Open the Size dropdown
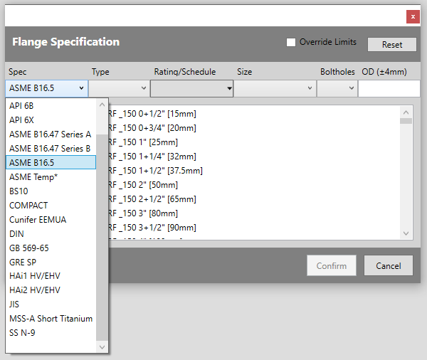427x360 pixels. coord(275,88)
